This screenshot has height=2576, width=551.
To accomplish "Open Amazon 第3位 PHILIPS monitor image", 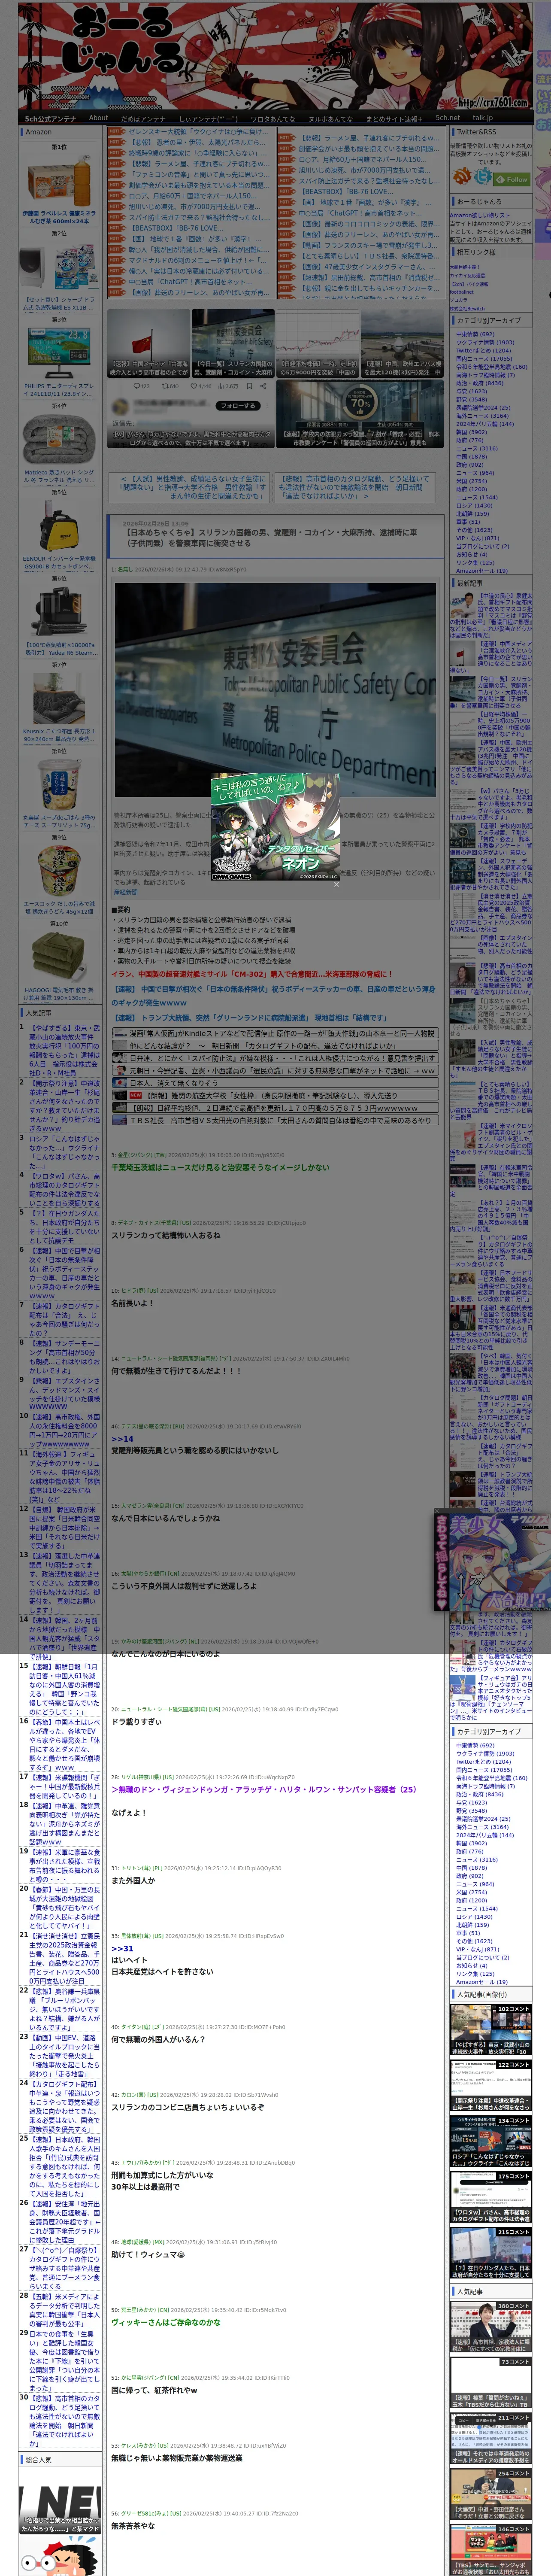I will pos(59,353).
